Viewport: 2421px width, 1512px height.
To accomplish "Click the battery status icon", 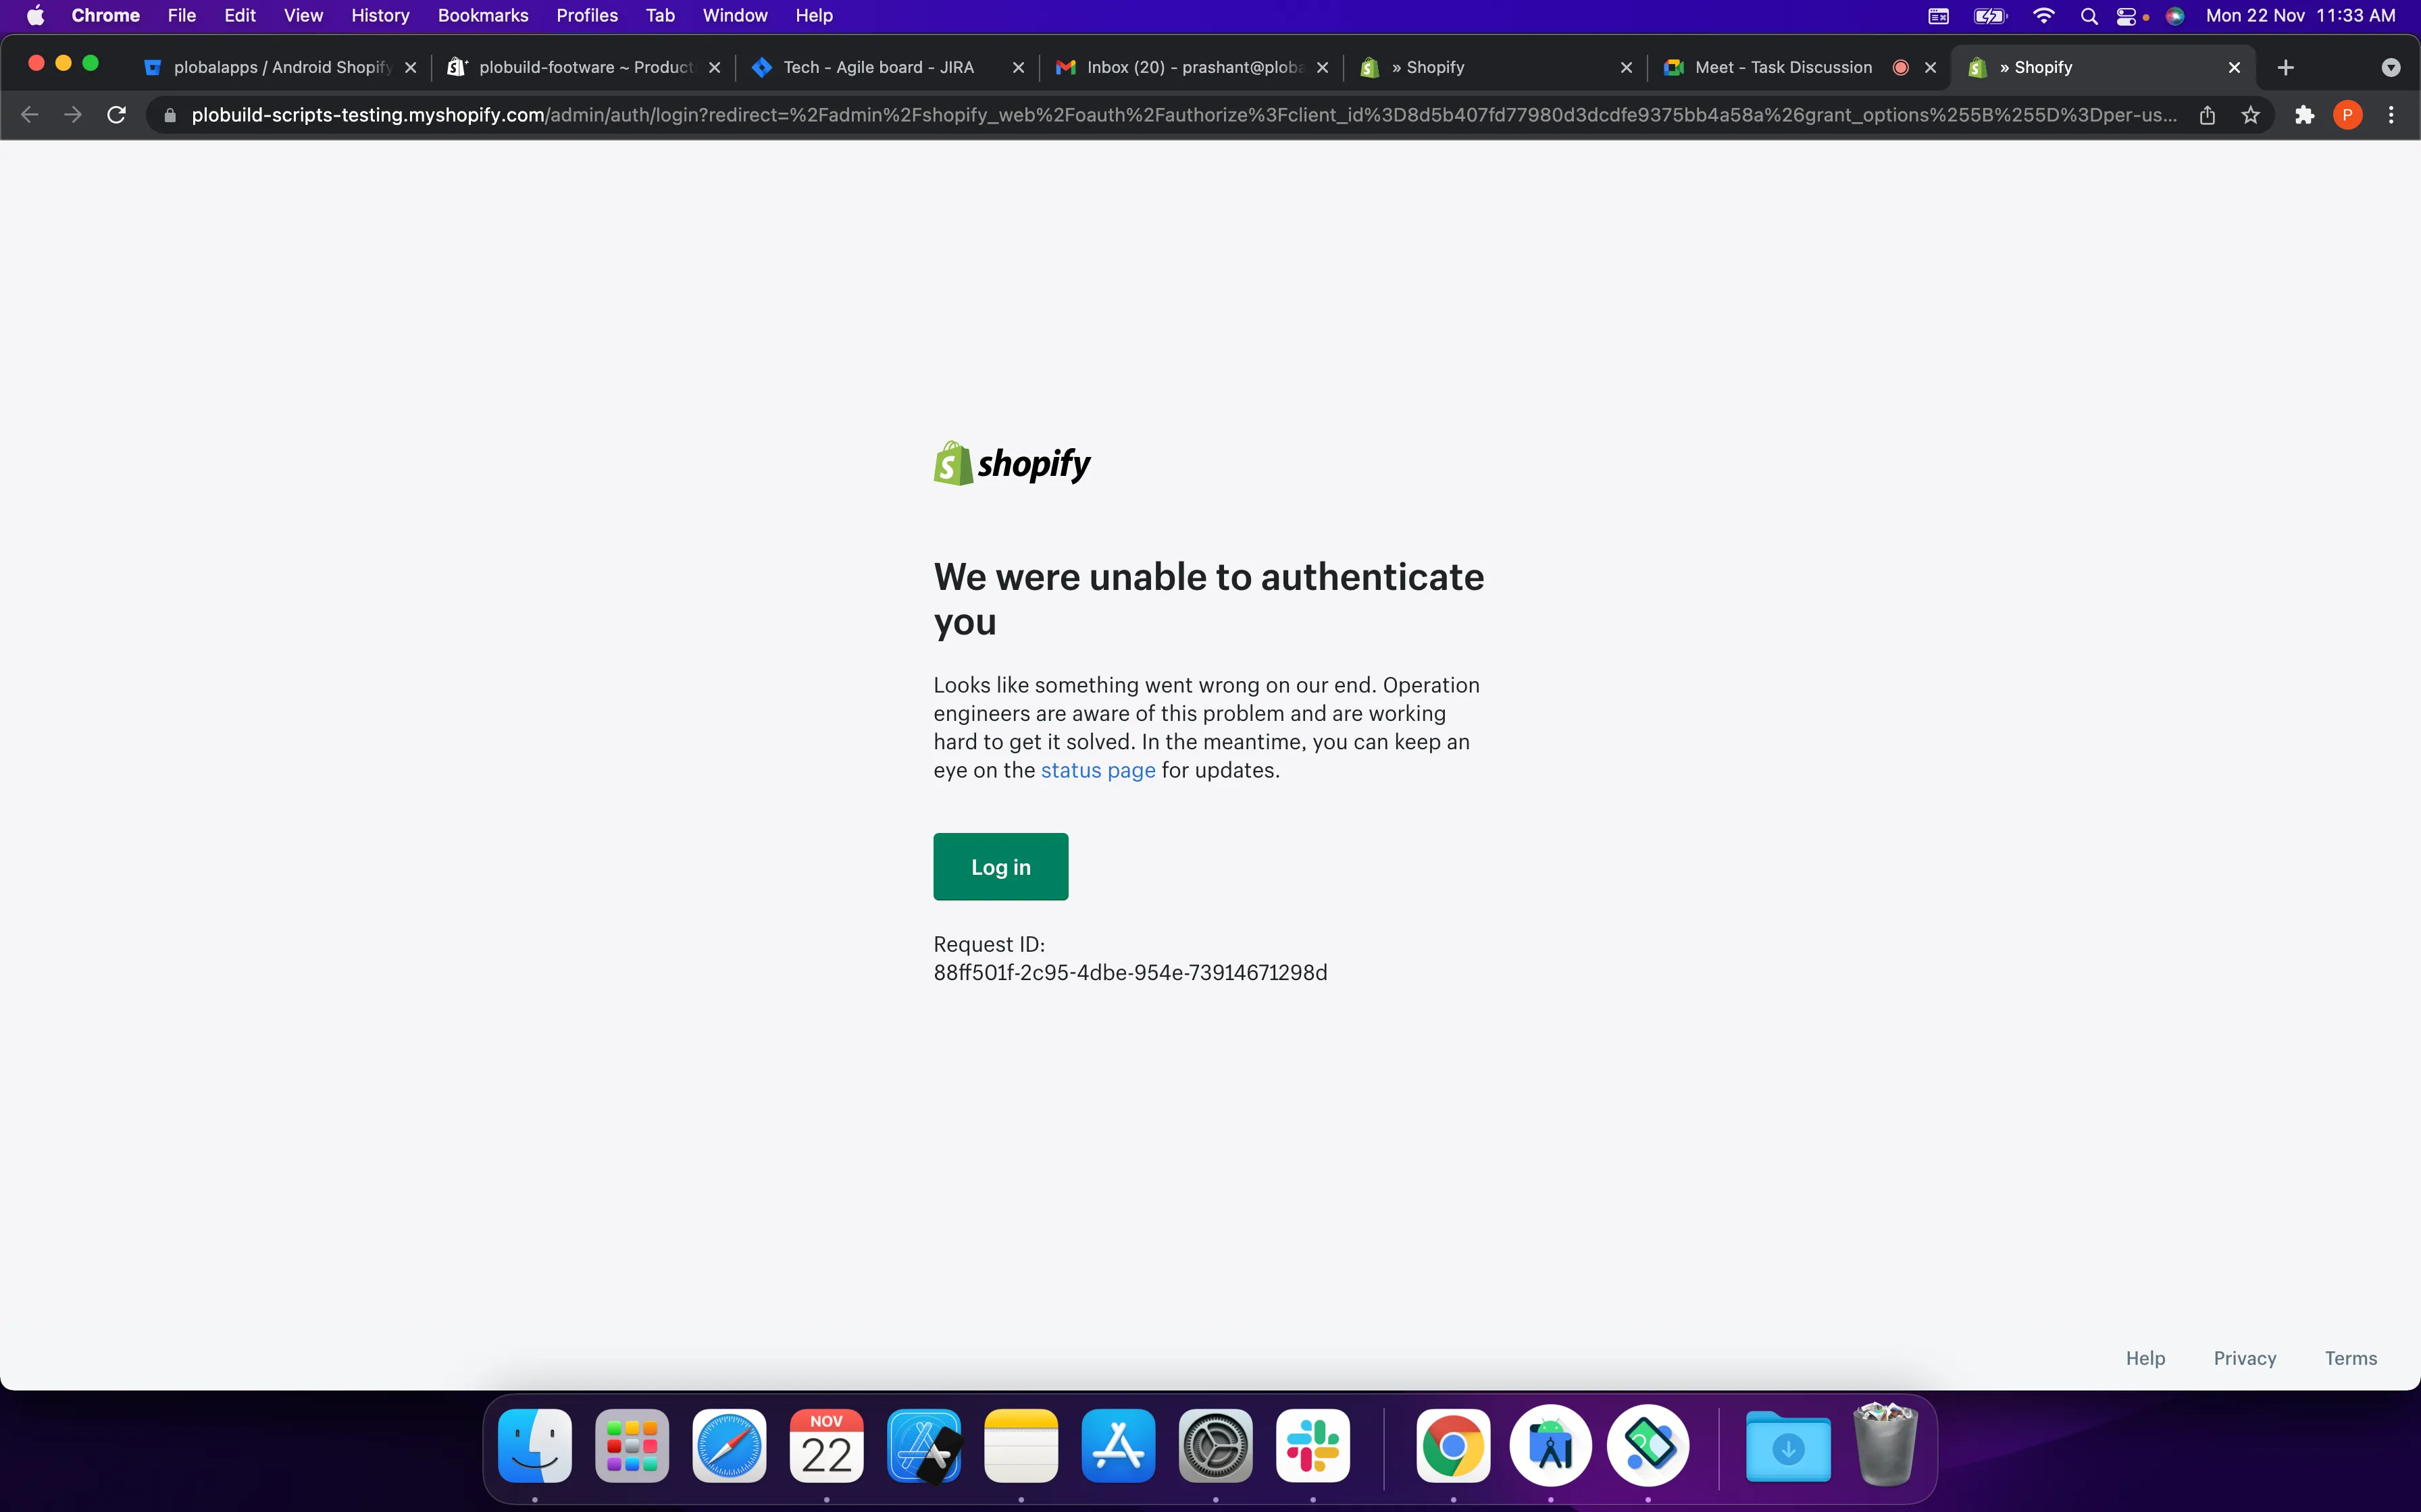I will (x=1990, y=15).
